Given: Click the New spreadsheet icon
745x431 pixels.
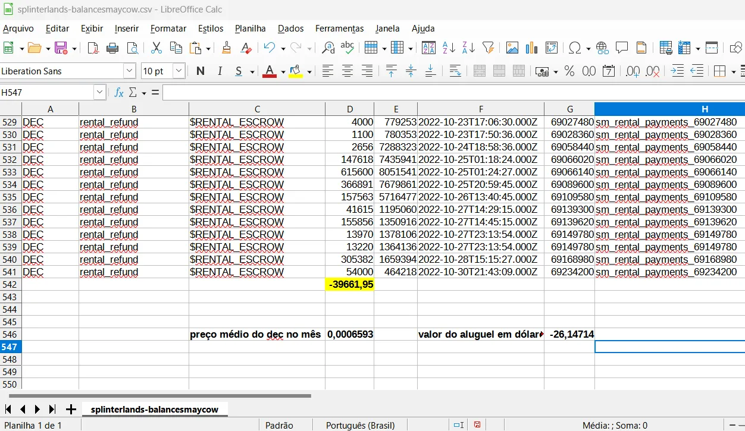Looking at the screenshot, I should coord(9,48).
